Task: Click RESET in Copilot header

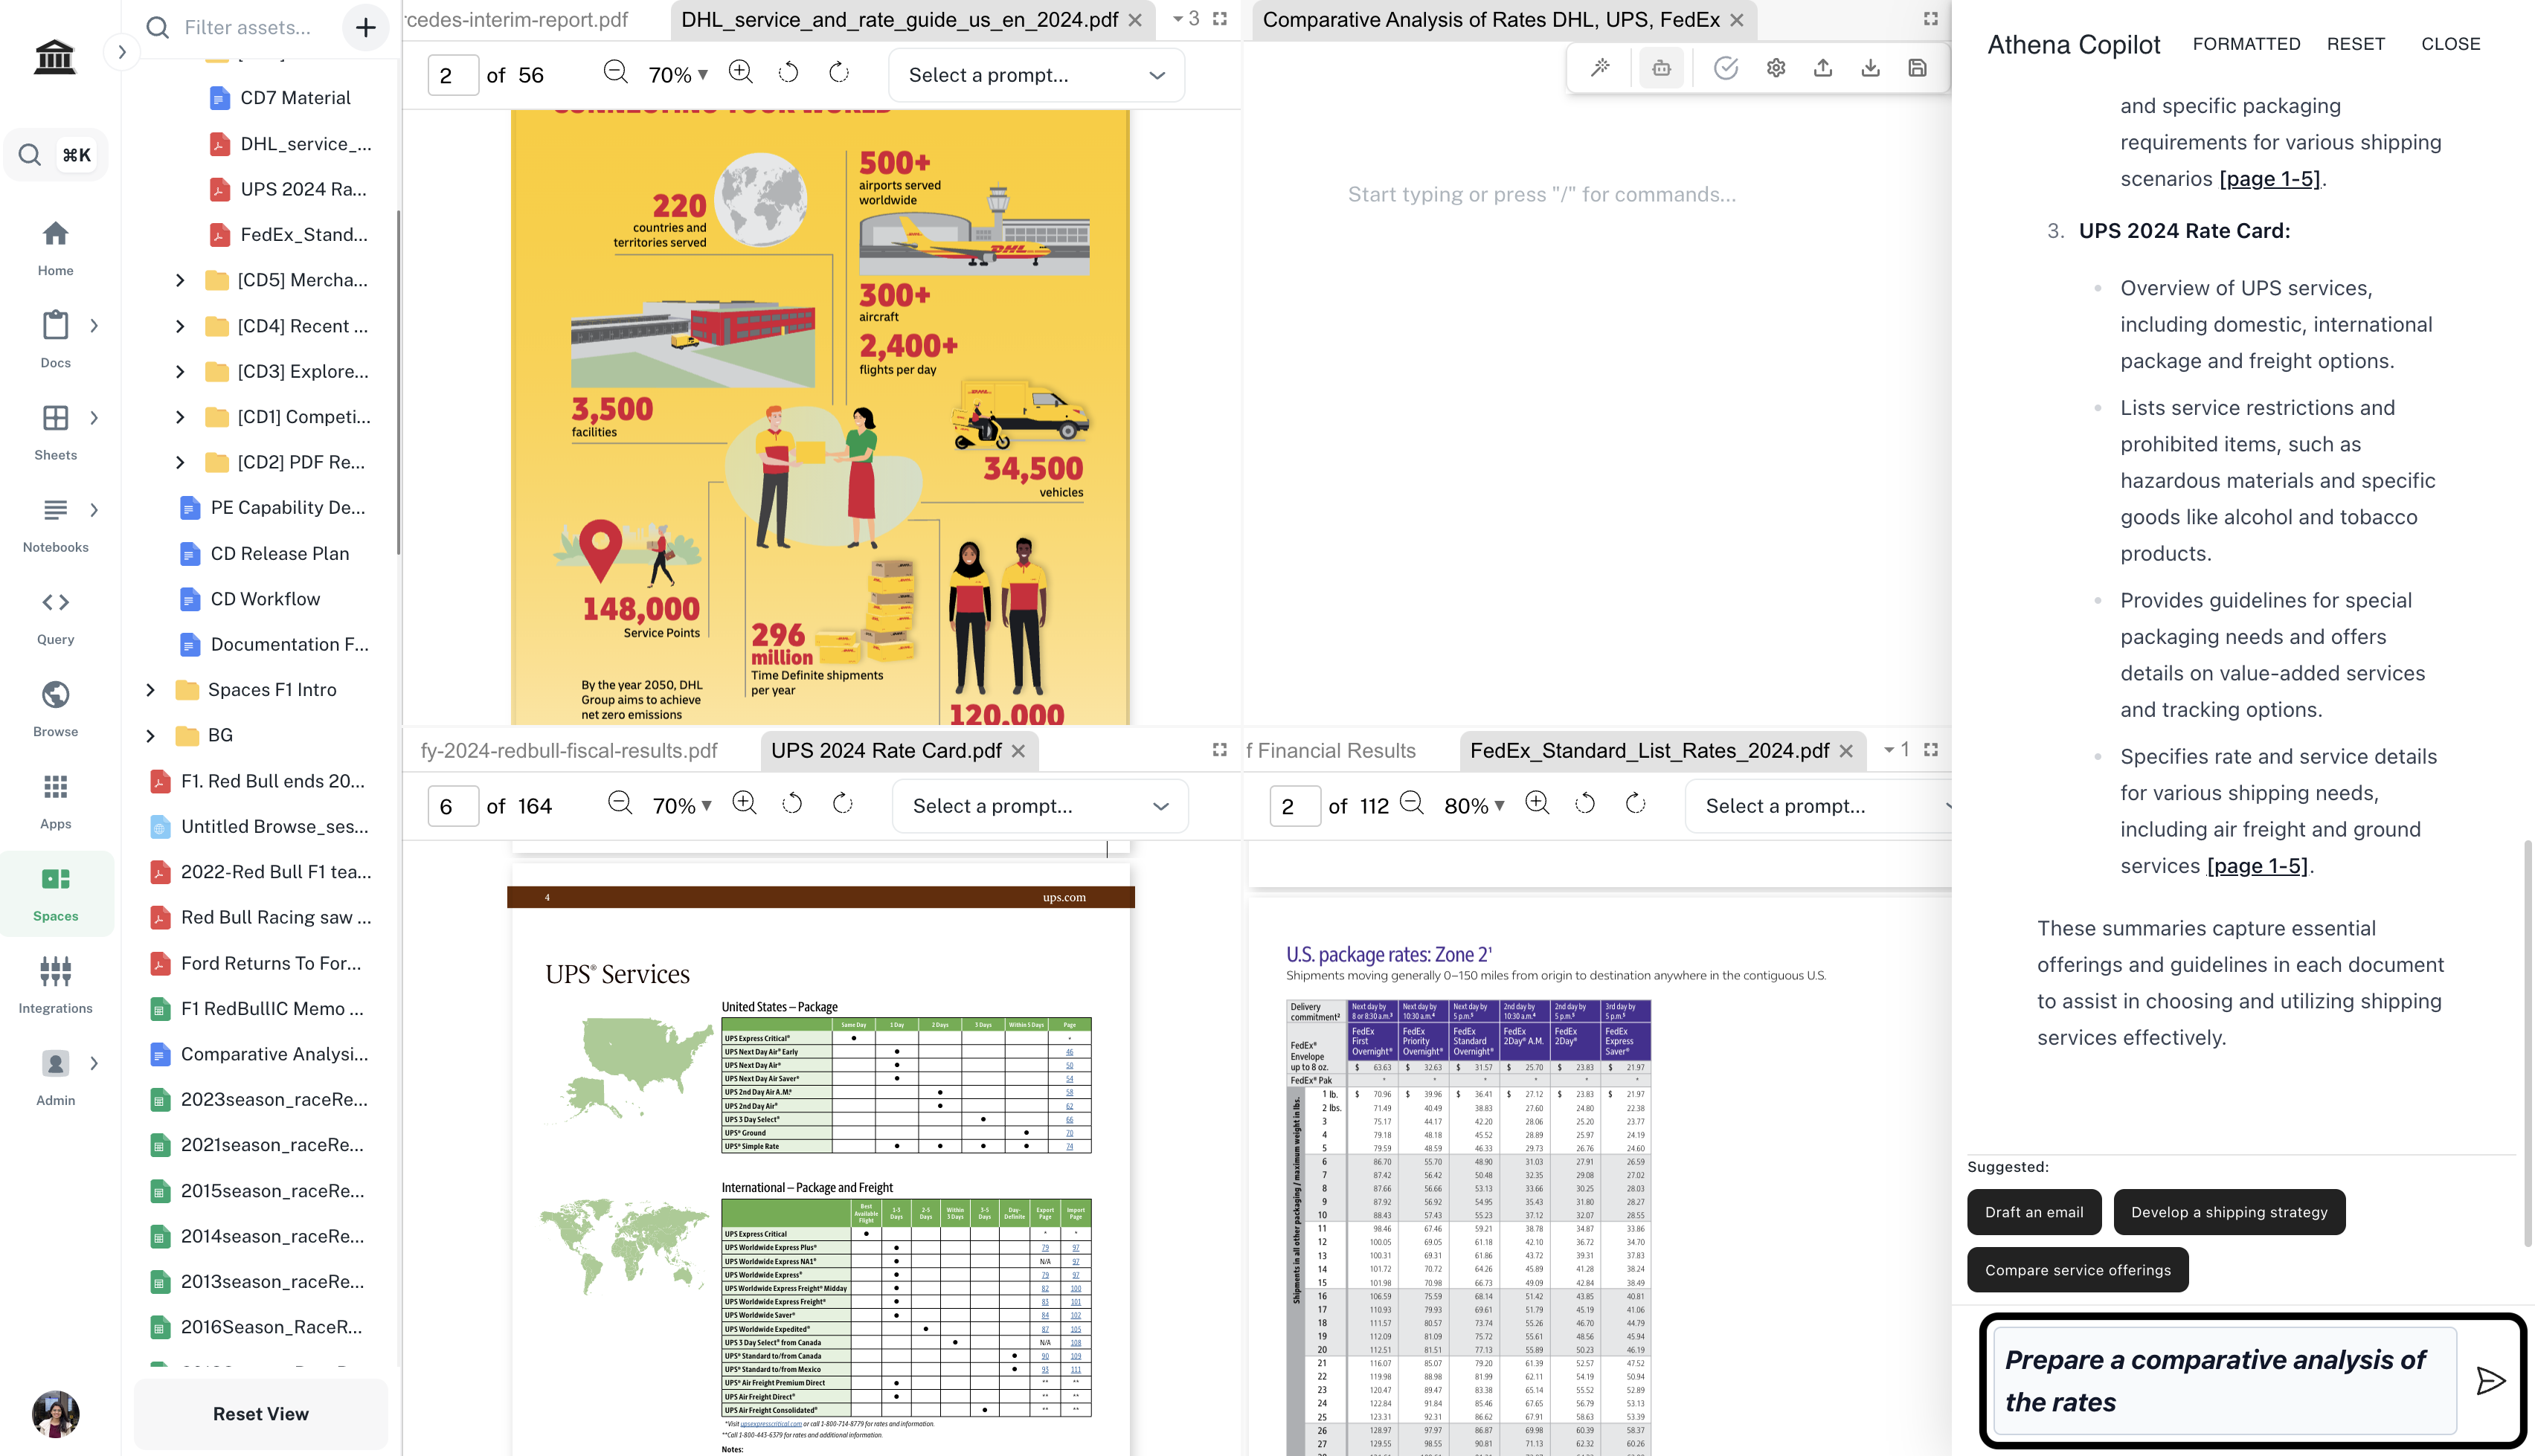Action: [x=2355, y=44]
